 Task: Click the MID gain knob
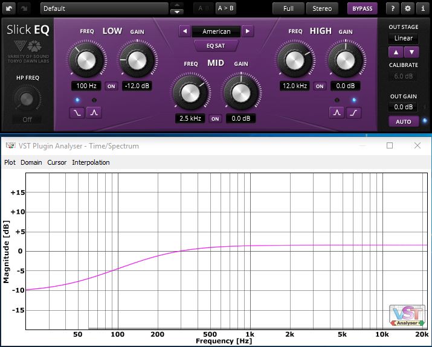pyautogui.click(x=241, y=93)
